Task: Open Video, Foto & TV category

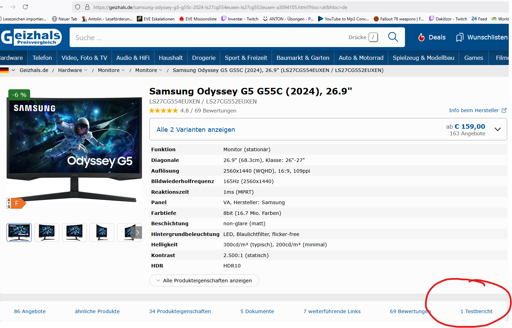Action: [84, 58]
